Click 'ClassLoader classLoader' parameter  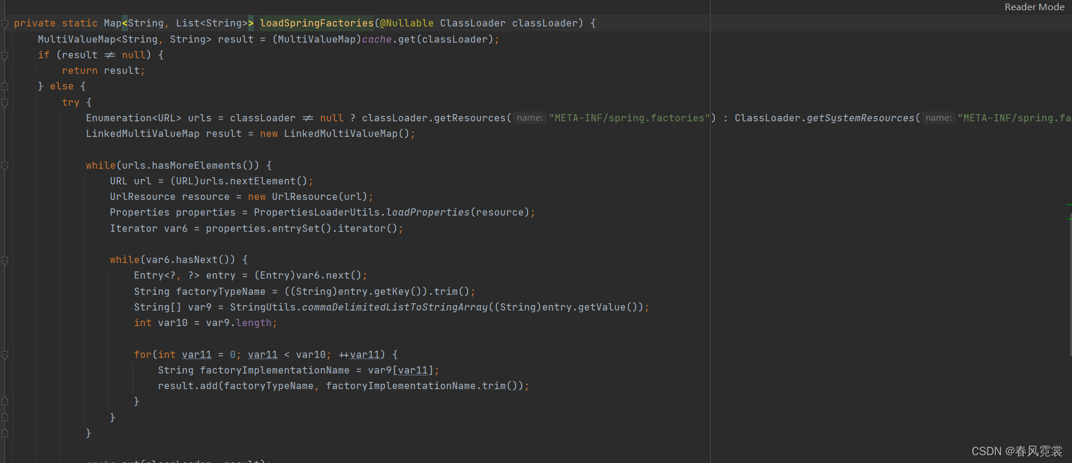click(x=508, y=23)
